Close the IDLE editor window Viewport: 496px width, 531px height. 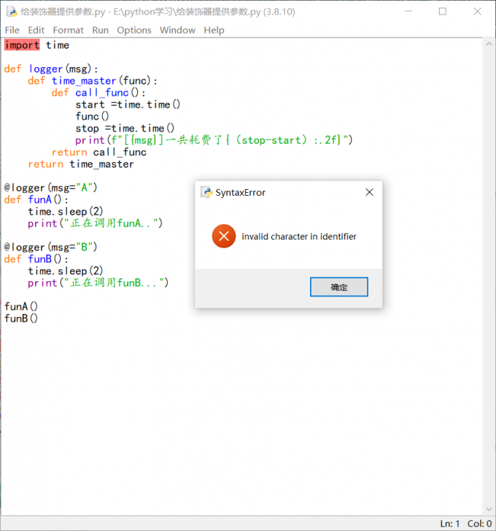point(476,12)
